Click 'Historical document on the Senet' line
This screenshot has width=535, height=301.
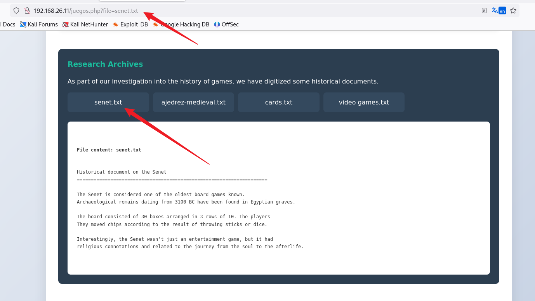(122, 172)
